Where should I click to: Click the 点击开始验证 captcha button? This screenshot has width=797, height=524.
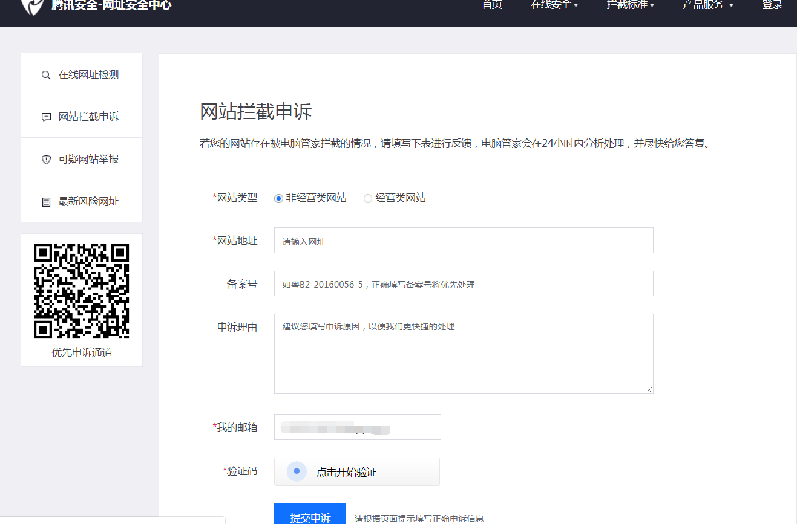[x=357, y=471]
